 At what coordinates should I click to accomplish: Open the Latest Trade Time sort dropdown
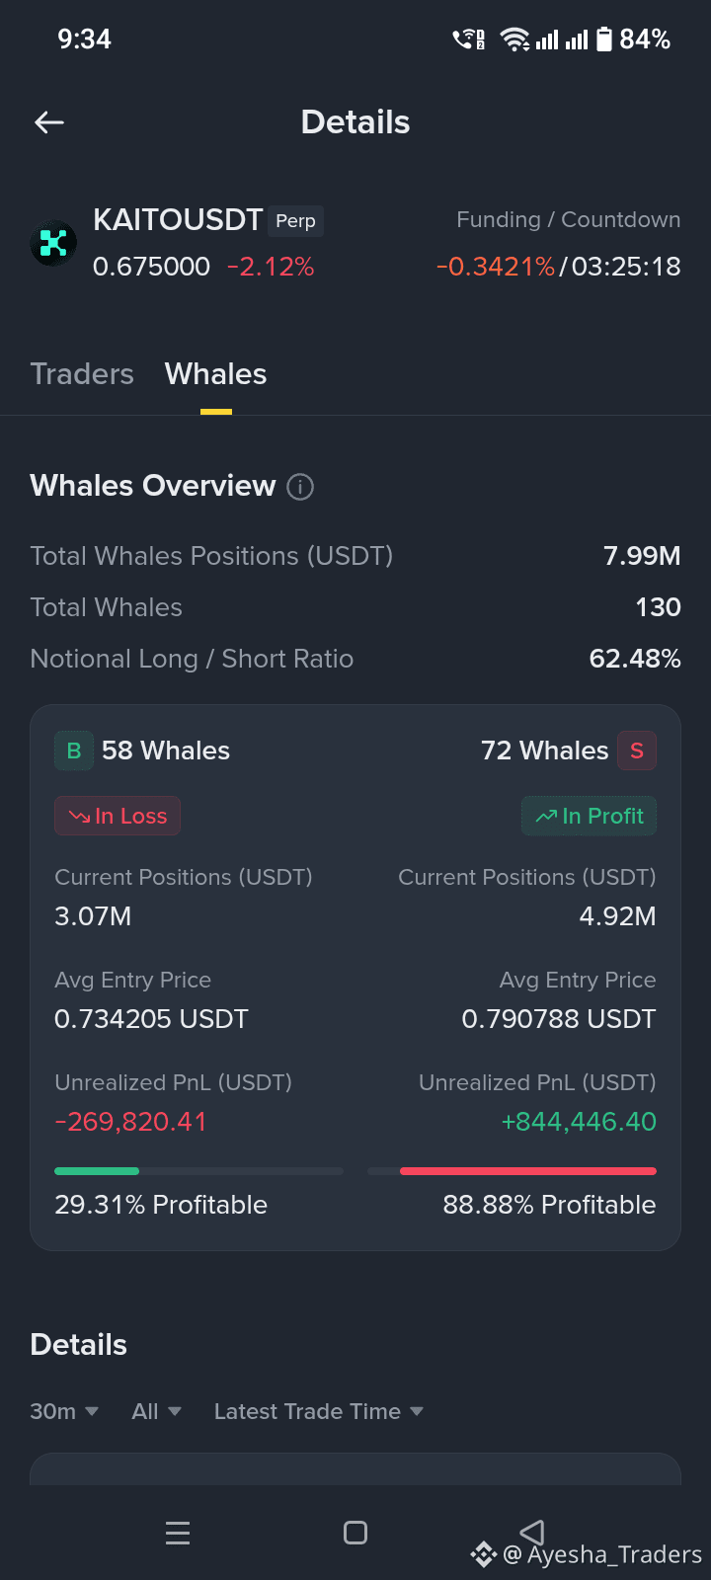(x=319, y=1411)
